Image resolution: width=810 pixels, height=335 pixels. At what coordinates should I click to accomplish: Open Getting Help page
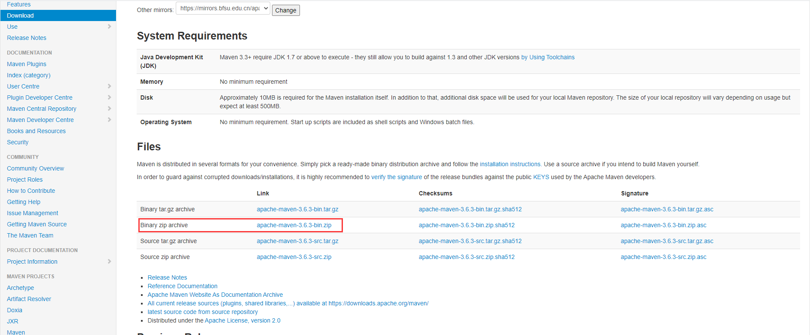24,202
